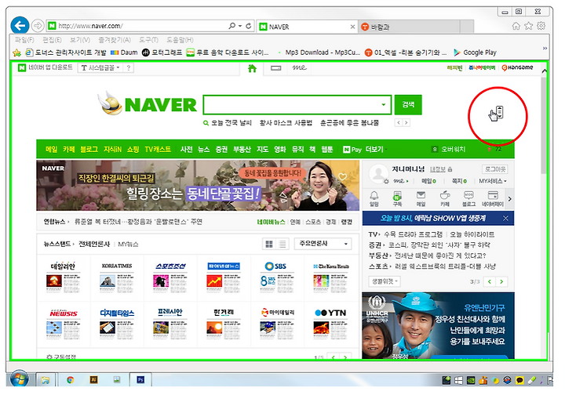Viewport: 565px width, 395px height.
Task: Open the 카페 coffee cup icon
Action: point(445,198)
